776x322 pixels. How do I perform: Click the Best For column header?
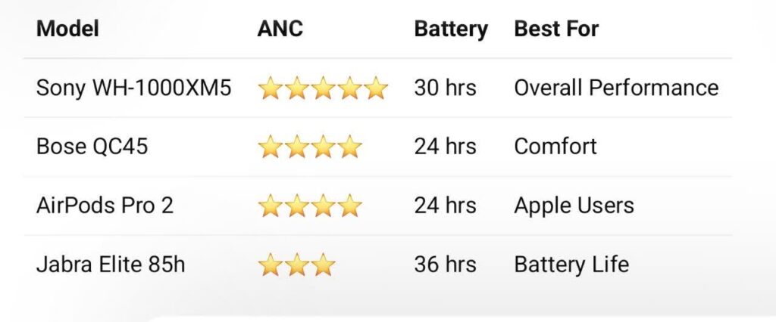click(x=556, y=29)
